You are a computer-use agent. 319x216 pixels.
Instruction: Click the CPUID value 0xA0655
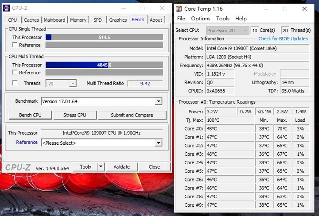220,91
